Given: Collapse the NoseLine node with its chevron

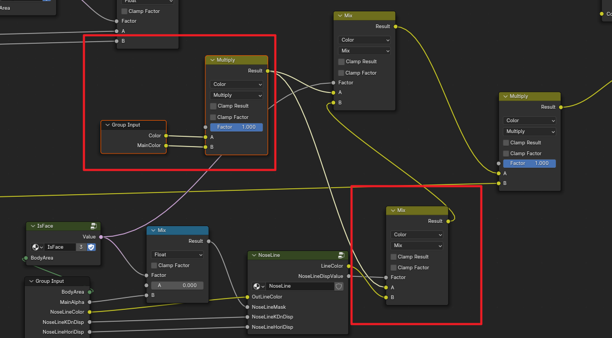Looking at the screenshot, I should pos(253,255).
